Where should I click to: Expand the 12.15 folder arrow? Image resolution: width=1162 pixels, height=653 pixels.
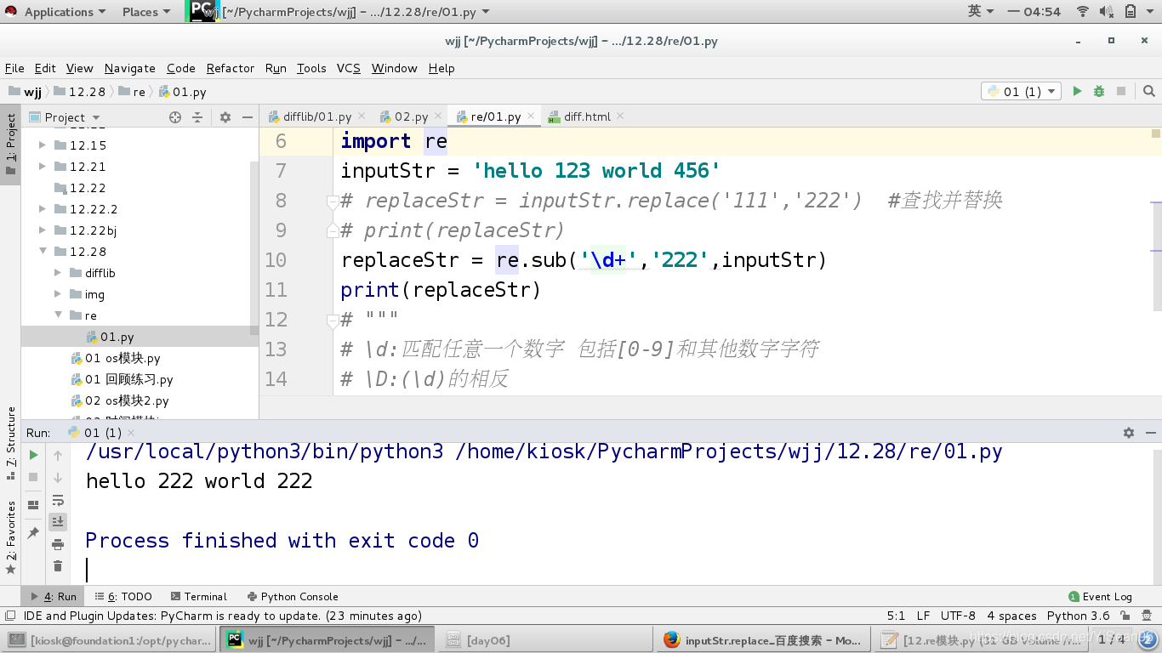(43, 145)
